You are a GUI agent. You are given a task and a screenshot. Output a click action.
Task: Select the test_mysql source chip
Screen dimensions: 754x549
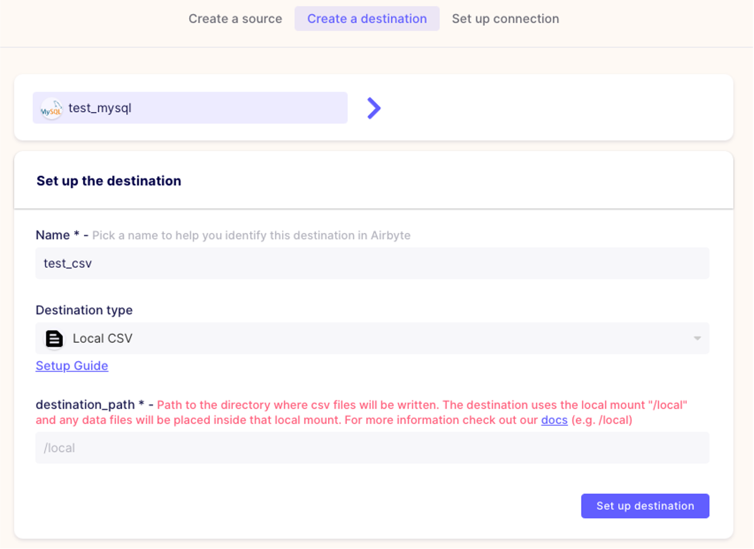[189, 108]
